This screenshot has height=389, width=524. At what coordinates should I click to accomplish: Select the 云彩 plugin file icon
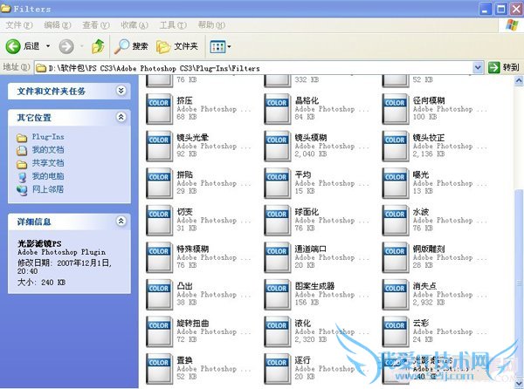395,331
